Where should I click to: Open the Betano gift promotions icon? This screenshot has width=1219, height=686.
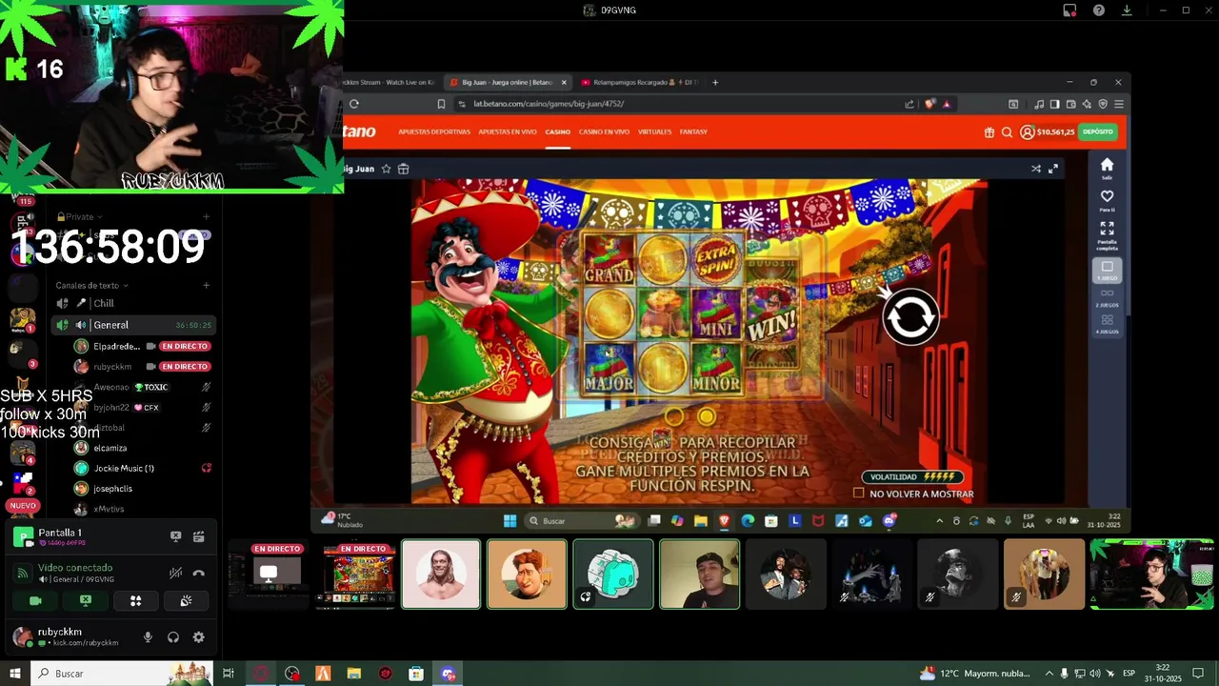989,132
